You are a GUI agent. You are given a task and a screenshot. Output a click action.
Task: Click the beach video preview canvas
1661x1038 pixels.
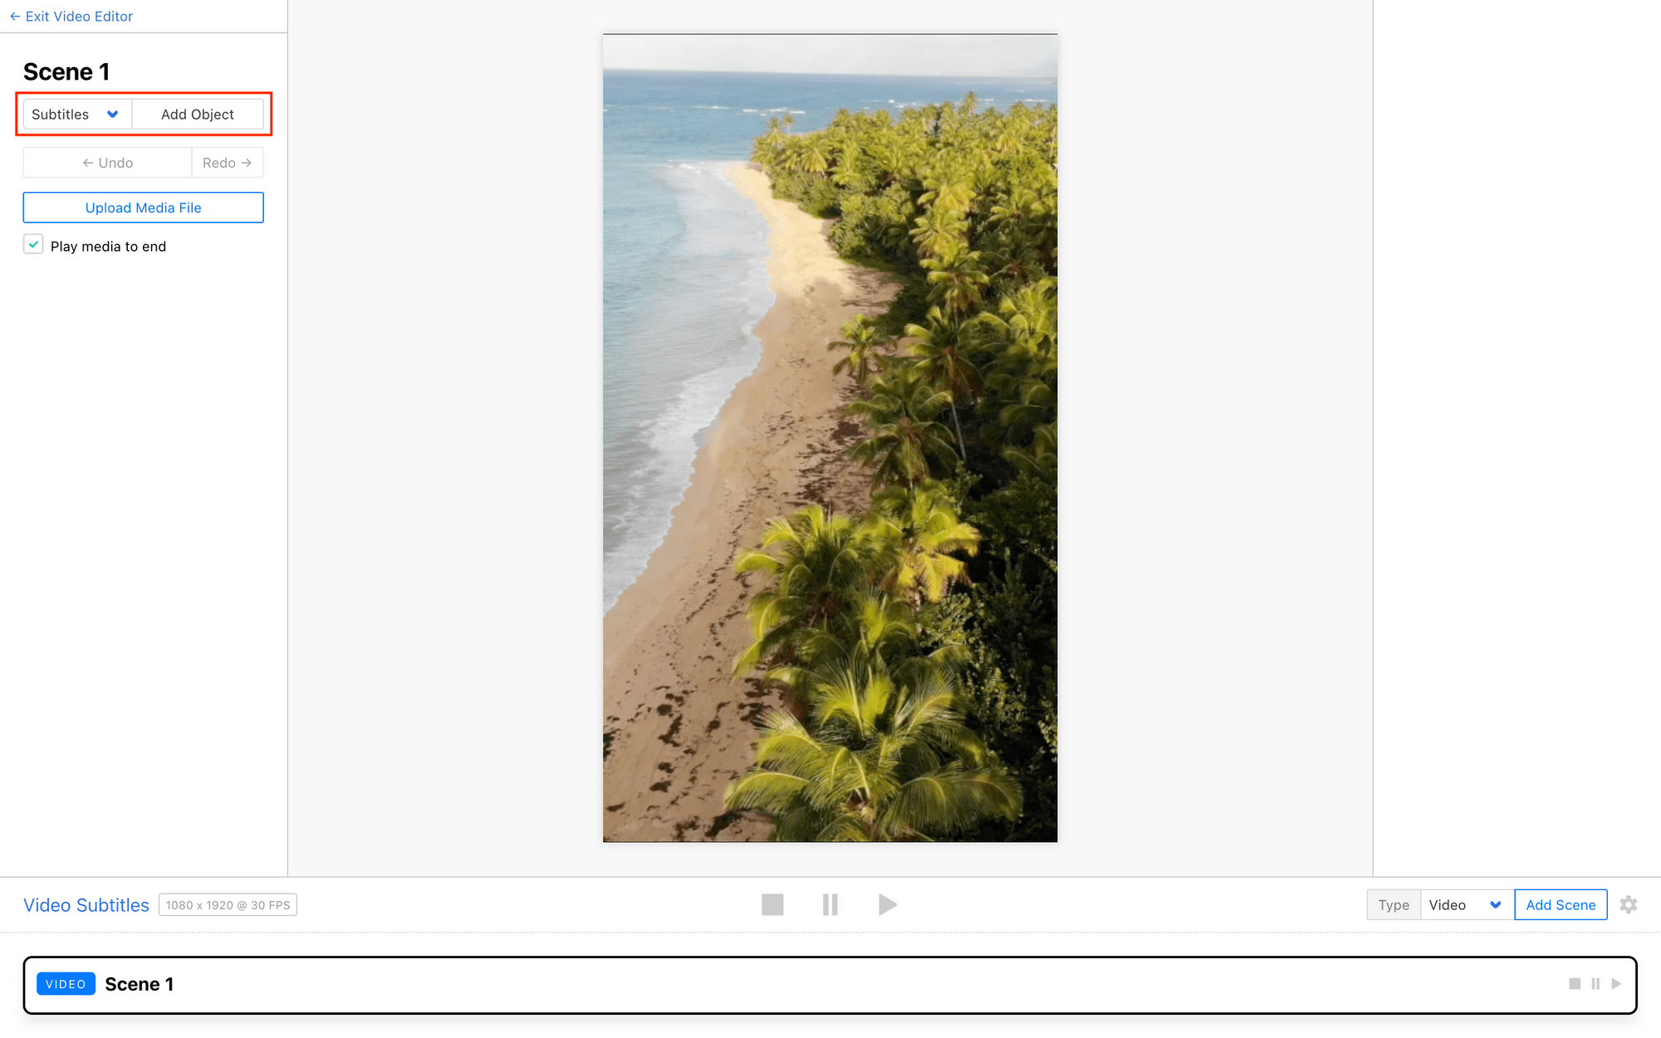coord(830,438)
